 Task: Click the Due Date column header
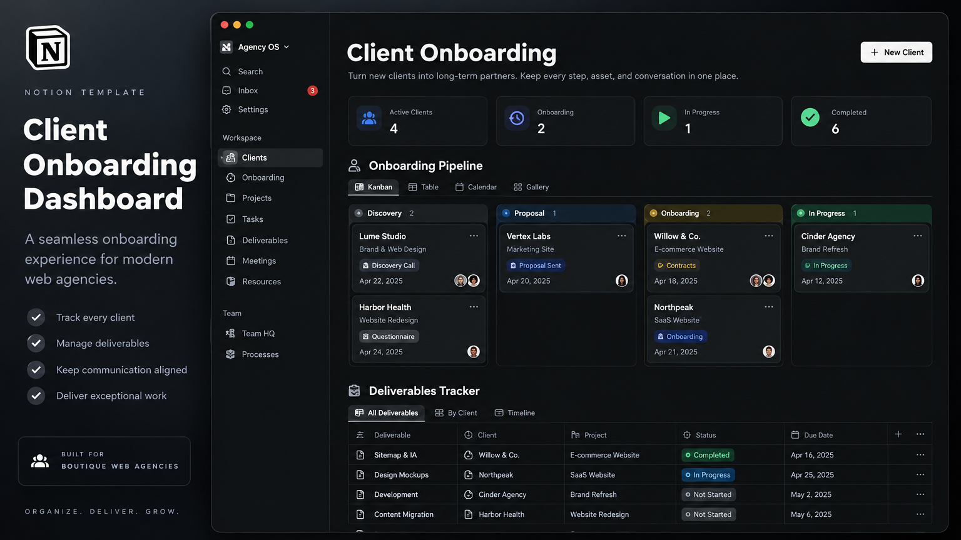[812, 435]
